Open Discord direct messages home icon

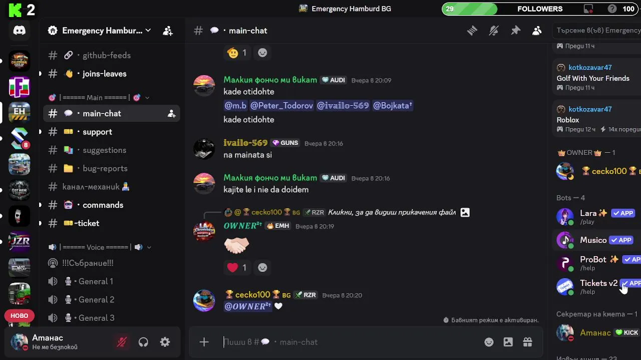coord(19,30)
